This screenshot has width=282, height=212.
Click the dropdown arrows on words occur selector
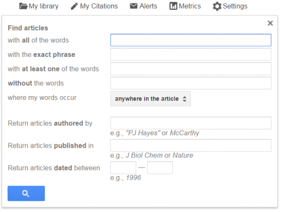184,99
